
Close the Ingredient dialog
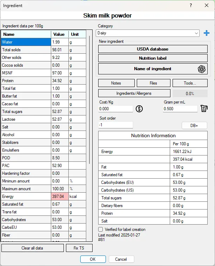point(207,5)
